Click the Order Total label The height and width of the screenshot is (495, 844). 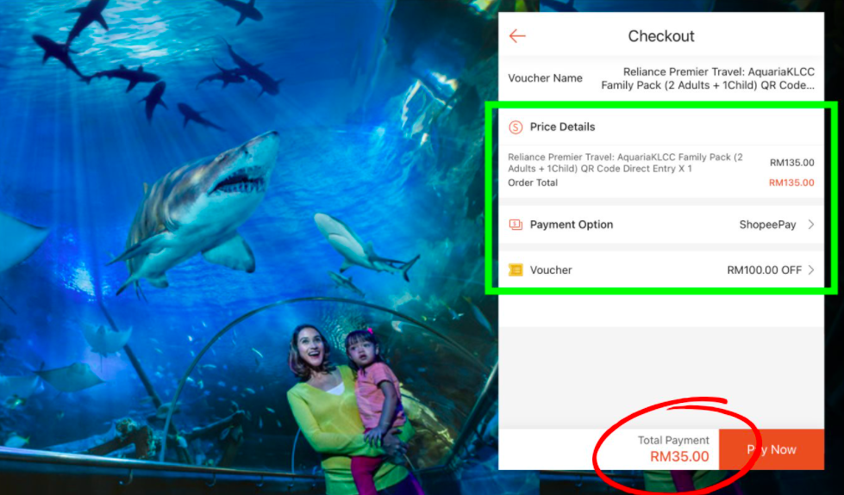tap(533, 183)
